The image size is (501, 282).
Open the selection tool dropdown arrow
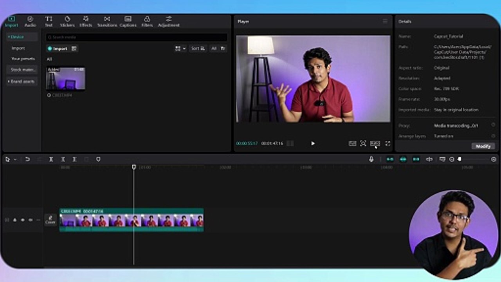click(15, 159)
